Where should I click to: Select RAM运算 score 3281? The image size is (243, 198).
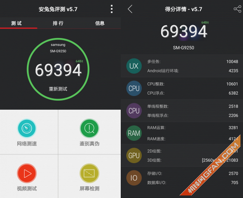[x=233, y=127]
